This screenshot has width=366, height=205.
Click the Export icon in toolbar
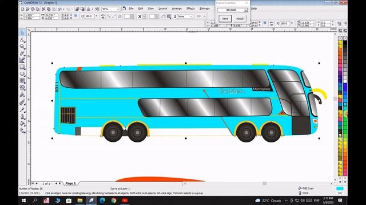(x=82, y=9)
